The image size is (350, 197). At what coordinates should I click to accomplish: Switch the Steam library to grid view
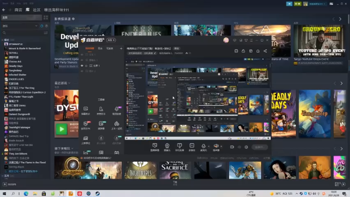click(46, 18)
